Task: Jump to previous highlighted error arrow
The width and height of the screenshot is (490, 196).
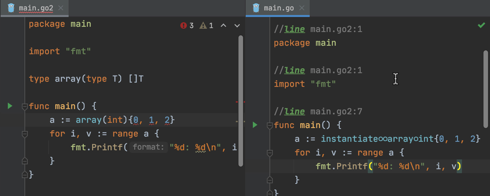Action: click(223, 25)
